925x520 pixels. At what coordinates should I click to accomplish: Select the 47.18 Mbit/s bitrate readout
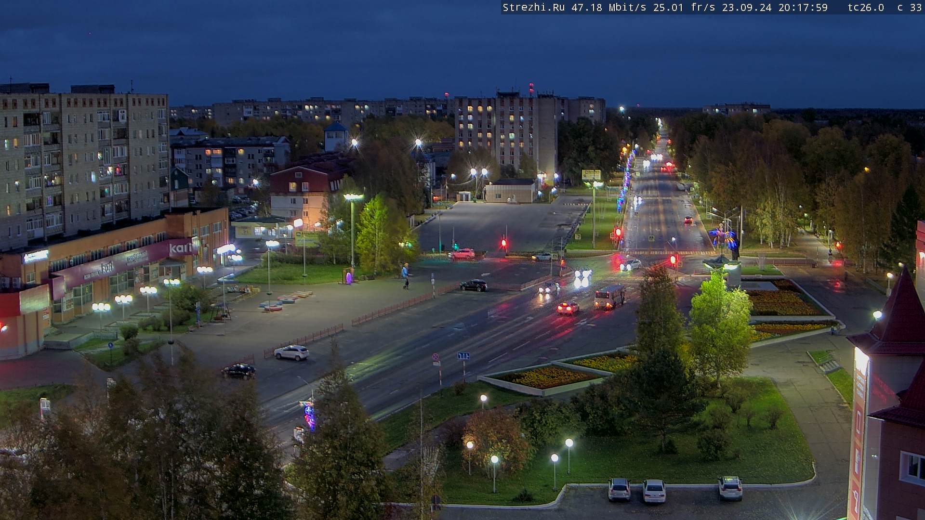pos(609,8)
